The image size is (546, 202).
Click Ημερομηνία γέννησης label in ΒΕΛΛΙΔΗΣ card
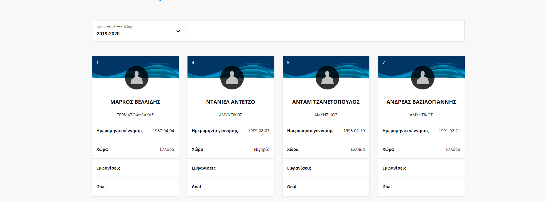tap(119, 131)
